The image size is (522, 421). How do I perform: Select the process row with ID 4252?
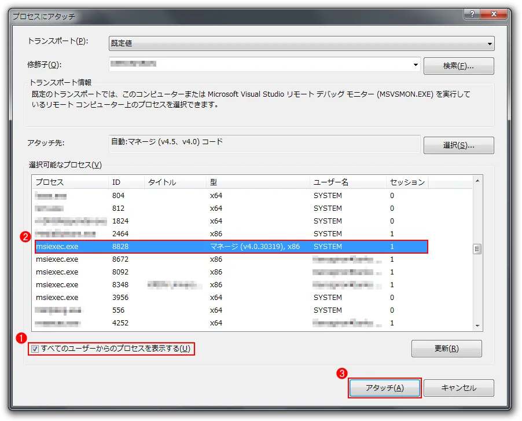pyautogui.click(x=231, y=323)
